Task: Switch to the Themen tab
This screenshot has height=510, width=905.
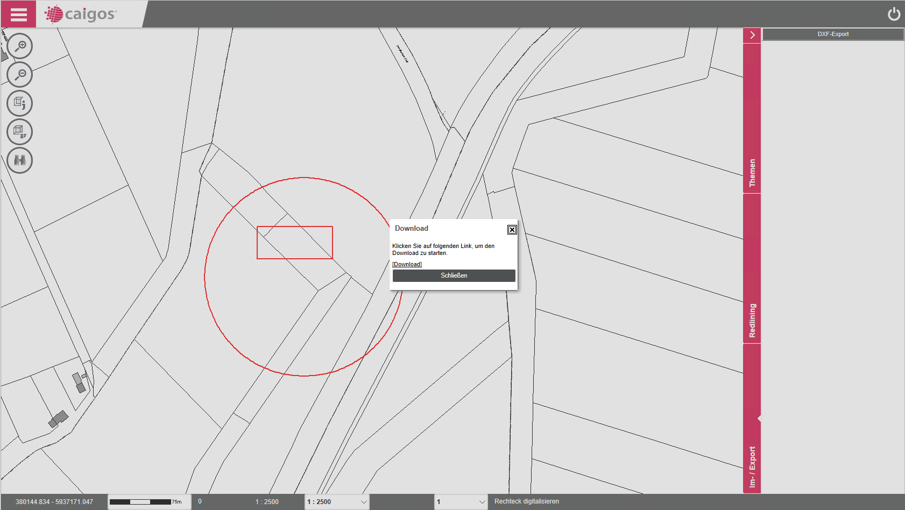Action: 752,172
